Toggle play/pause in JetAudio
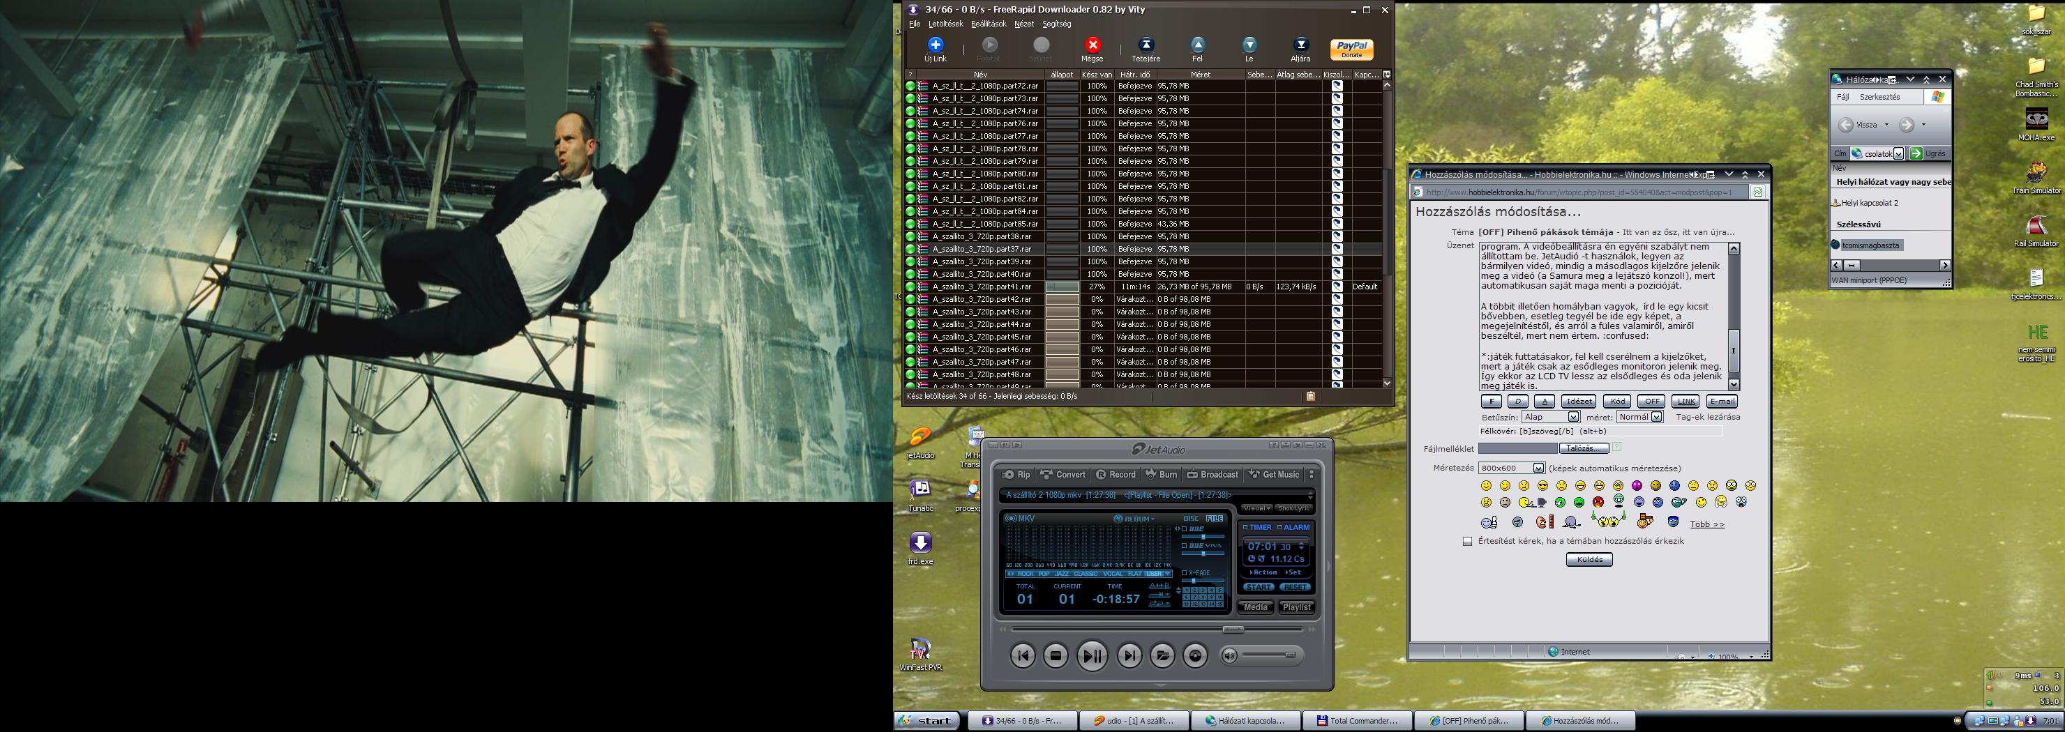Viewport: 2065px width, 732px height. [1092, 656]
